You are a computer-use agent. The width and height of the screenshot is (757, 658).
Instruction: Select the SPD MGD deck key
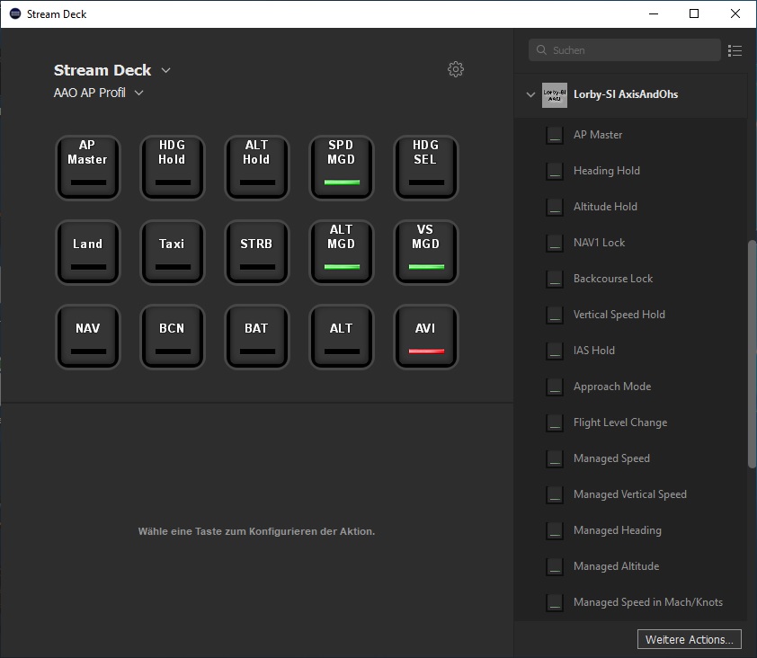click(341, 167)
